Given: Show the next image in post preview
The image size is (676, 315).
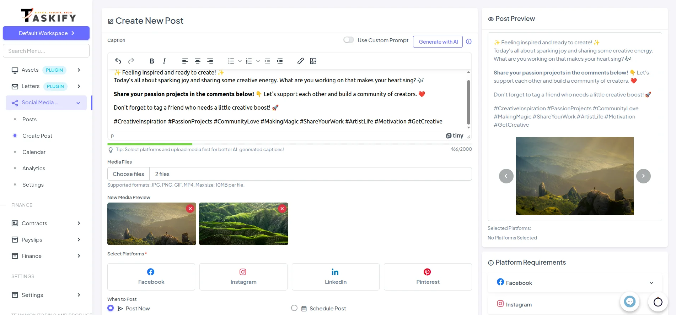Looking at the screenshot, I should pos(643,176).
